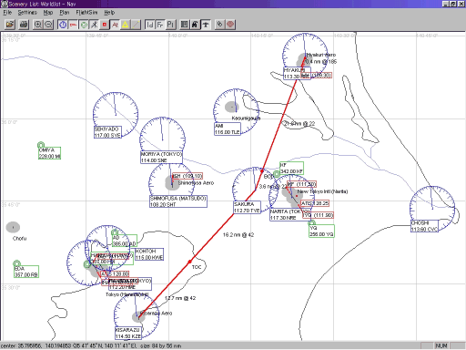Toggle airways with the diagonal line icon
This screenshot has height=350, width=466.
136,25
